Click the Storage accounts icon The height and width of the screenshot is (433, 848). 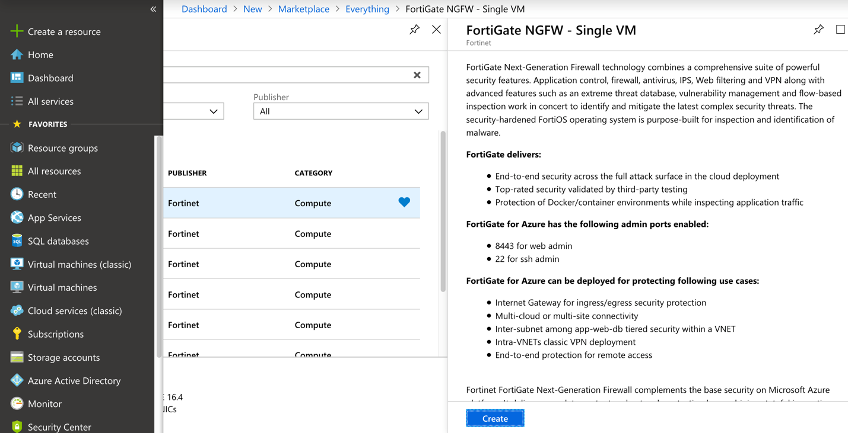pos(17,357)
